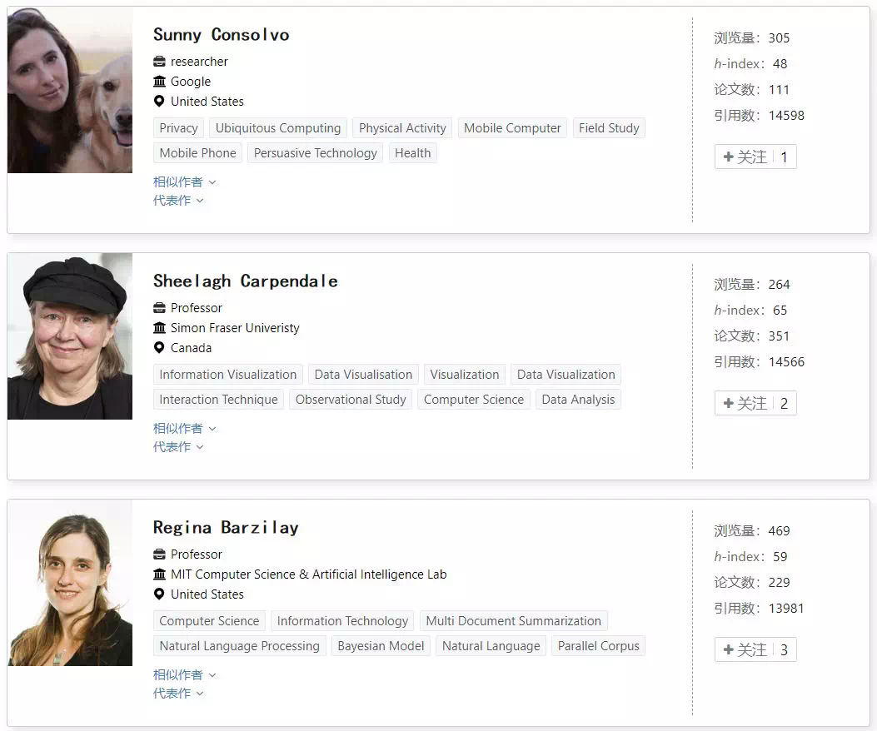Screen dimensions: 877x731
Task: Click the briefcase icon beside Sunny Consolvo's researcher title
Action: tap(159, 62)
